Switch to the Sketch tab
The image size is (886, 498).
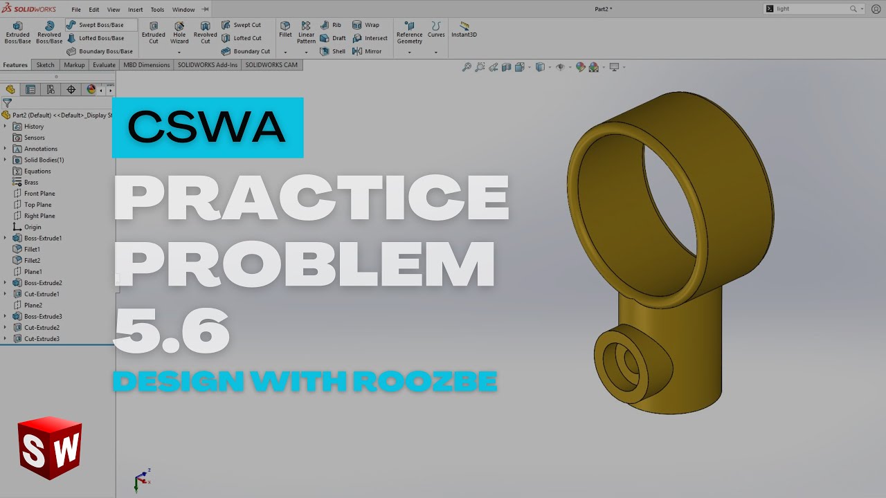[x=46, y=65]
